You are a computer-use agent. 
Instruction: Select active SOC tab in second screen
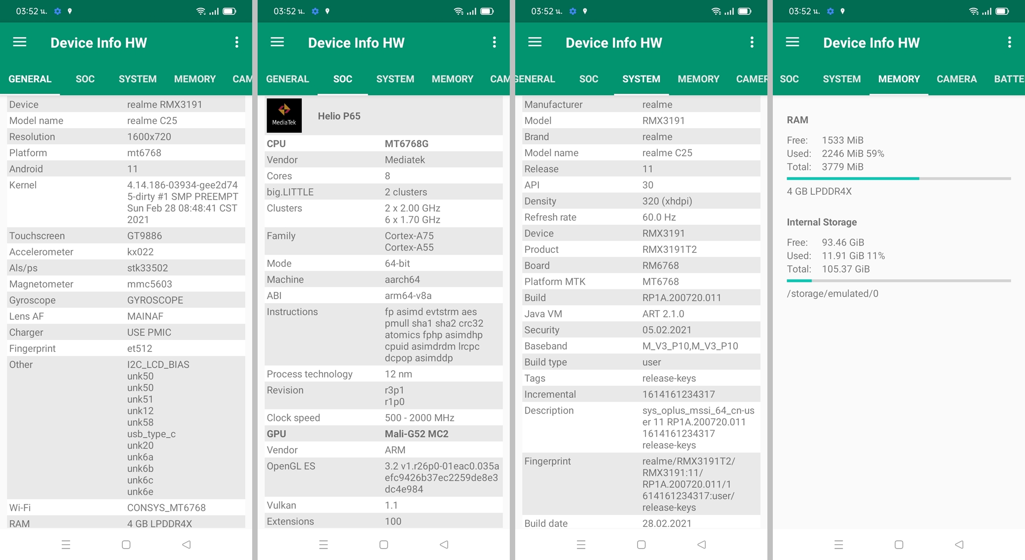click(x=342, y=79)
